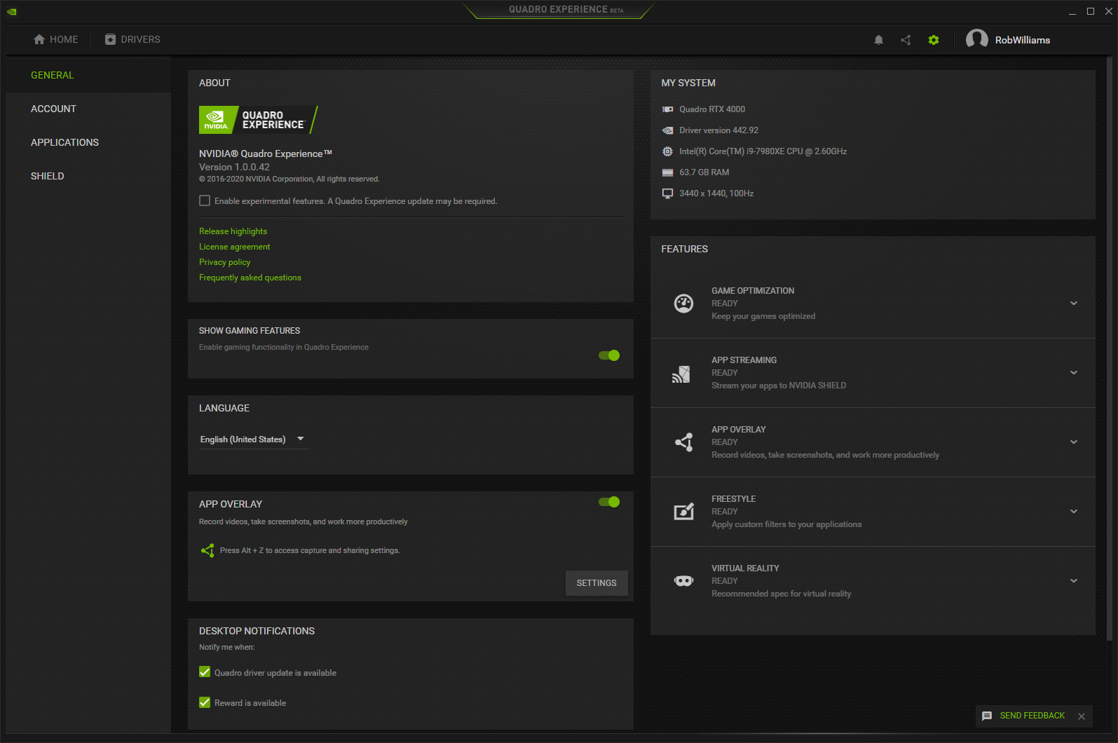Click the App Overlay Settings button
The image size is (1118, 743).
point(597,583)
